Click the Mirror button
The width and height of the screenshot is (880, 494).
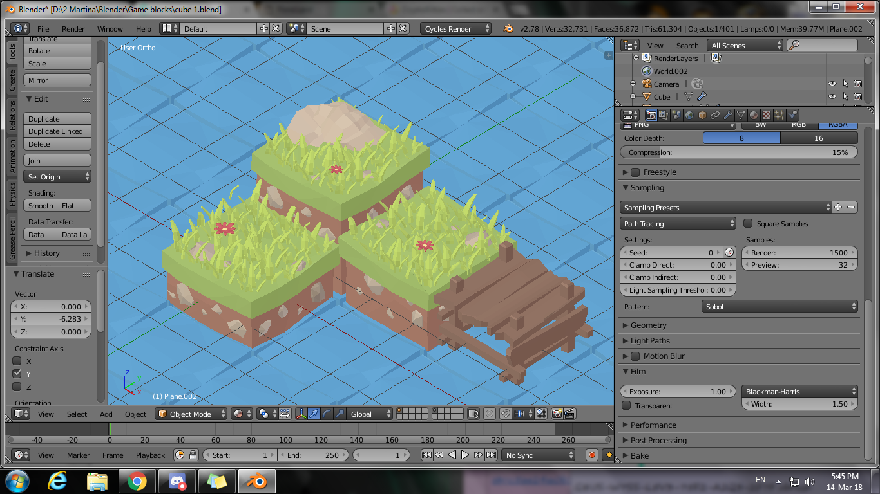pos(57,80)
